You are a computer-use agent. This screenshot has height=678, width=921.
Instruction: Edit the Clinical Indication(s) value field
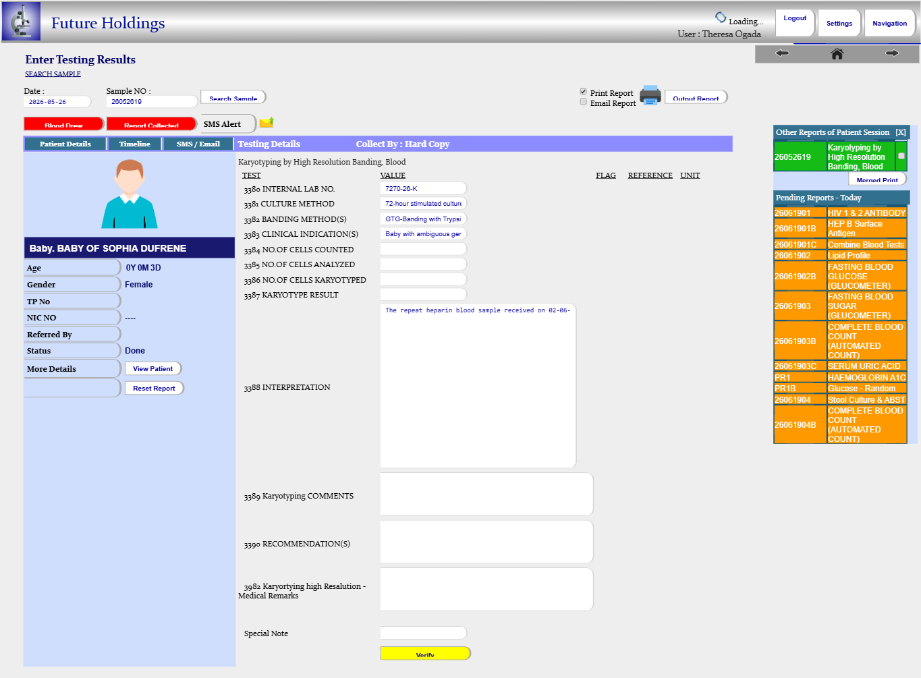[x=423, y=234]
